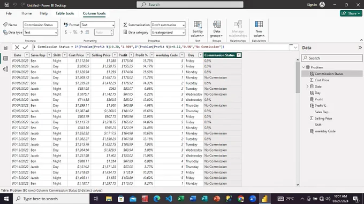Apply percentage format icon
Image resolution: width=364 pixels, height=204 pixels.
pyautogui.click(x=75, y=33)
